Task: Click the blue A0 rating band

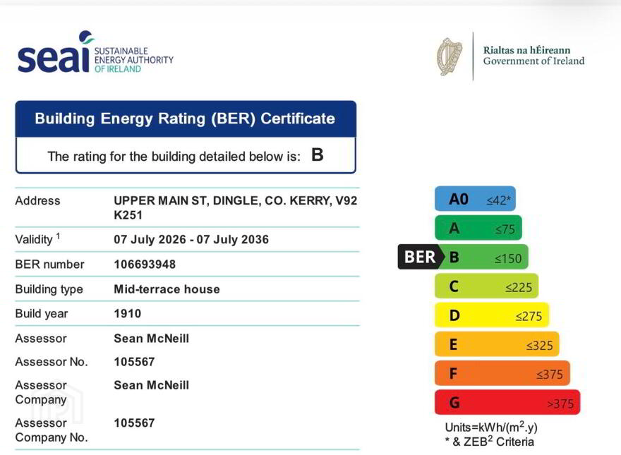Action: point(475,199)
